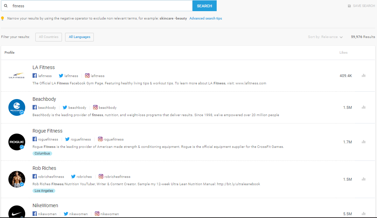Click the Beachbody profile picture

point(16,107)
